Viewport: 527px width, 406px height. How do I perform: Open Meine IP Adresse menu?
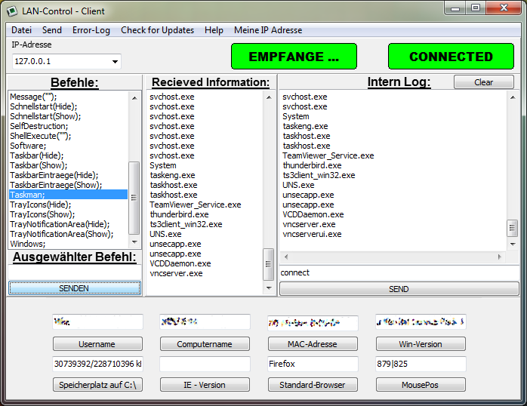pos(267,30)
